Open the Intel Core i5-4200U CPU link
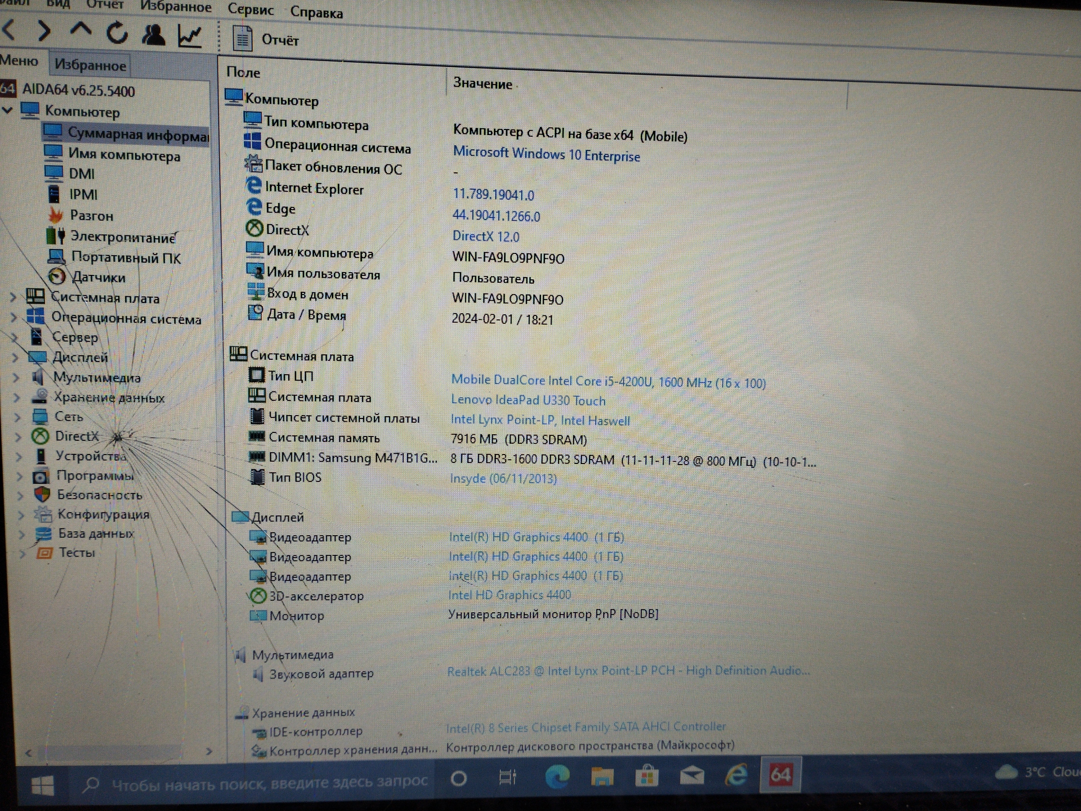 point(608,381)
